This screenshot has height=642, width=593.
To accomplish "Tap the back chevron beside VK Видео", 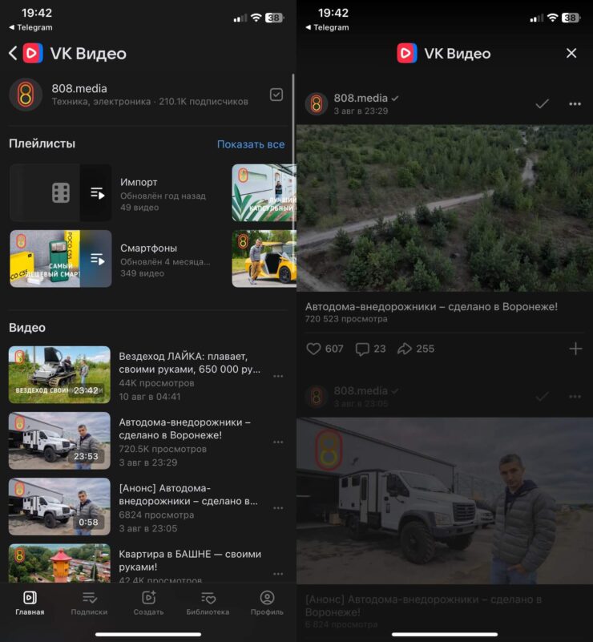I will coord(13,54).
